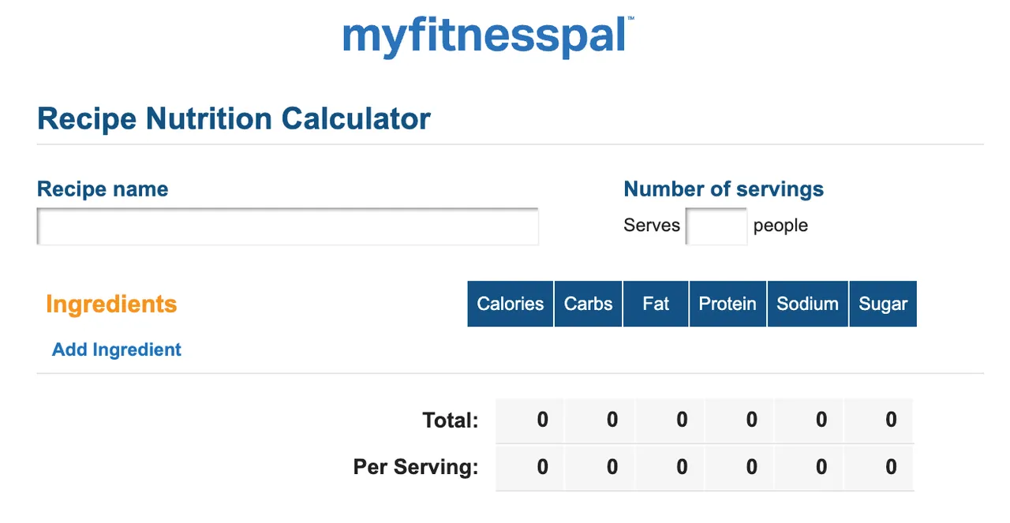Select the Calories column header
The height and width of the screenshot is (523, 1010).
point(511,304)
